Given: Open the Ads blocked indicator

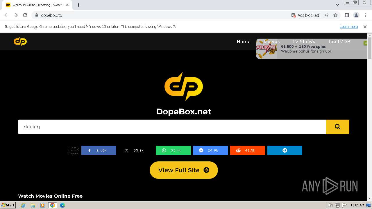Looking at the screenshot, I should coord(305,15).
